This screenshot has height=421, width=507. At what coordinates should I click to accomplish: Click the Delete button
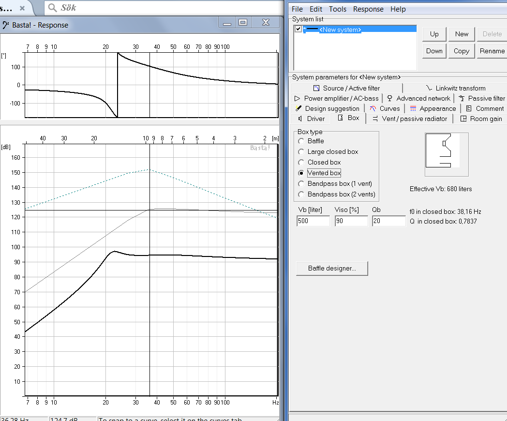point(492,34)
